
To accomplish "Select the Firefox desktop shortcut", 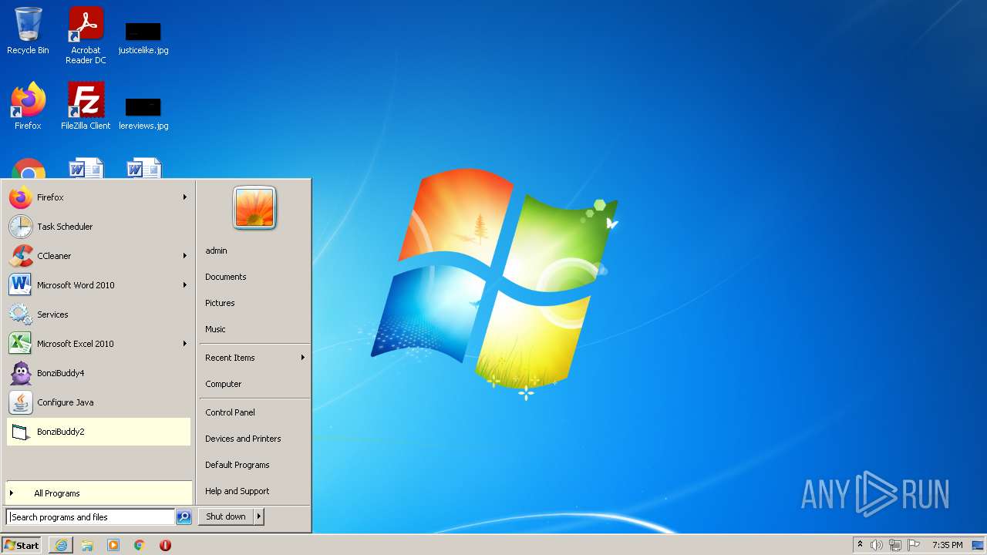I will (28, 106).
